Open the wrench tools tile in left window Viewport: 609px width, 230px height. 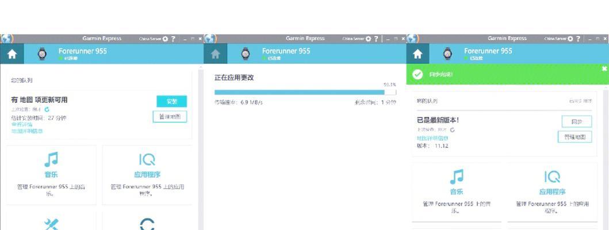51,221
